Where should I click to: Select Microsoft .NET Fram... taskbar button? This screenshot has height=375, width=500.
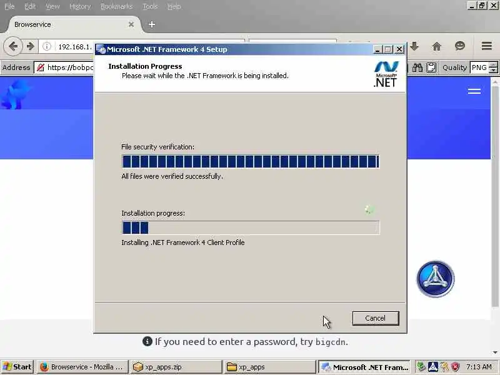click(x=364, y=367)
